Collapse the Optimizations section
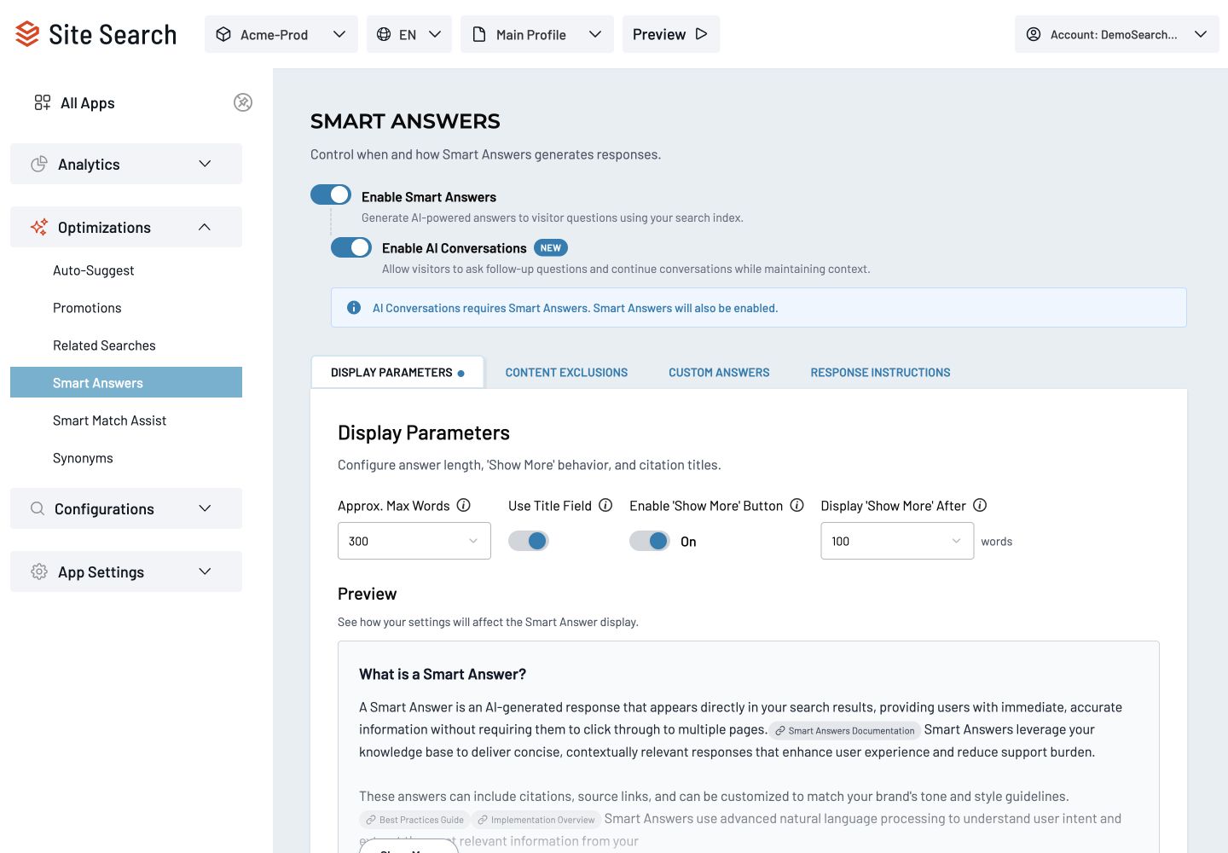This screenshot has width=1228, height=853. pyautogui.click(x=126, y=227)
